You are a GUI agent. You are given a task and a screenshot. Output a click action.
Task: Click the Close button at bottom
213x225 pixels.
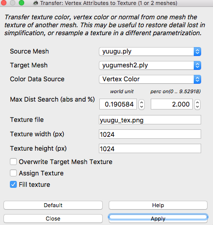[x=53, y=219]
